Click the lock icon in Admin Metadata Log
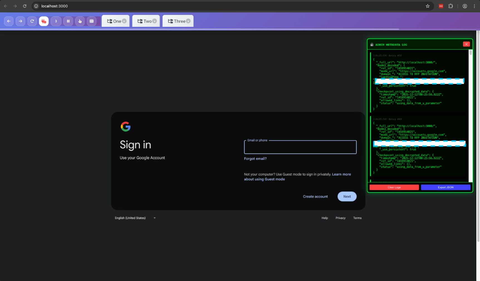This screenshot has width=480, height=281. (372, 44)
